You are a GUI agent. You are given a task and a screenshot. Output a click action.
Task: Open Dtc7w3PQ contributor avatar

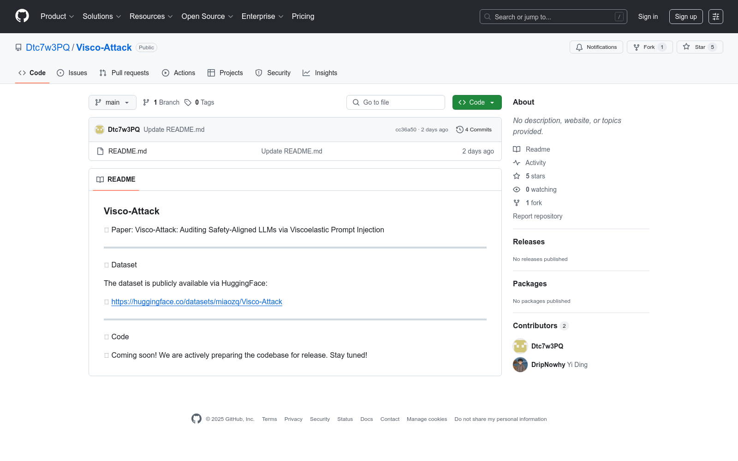tap(520, 346)
